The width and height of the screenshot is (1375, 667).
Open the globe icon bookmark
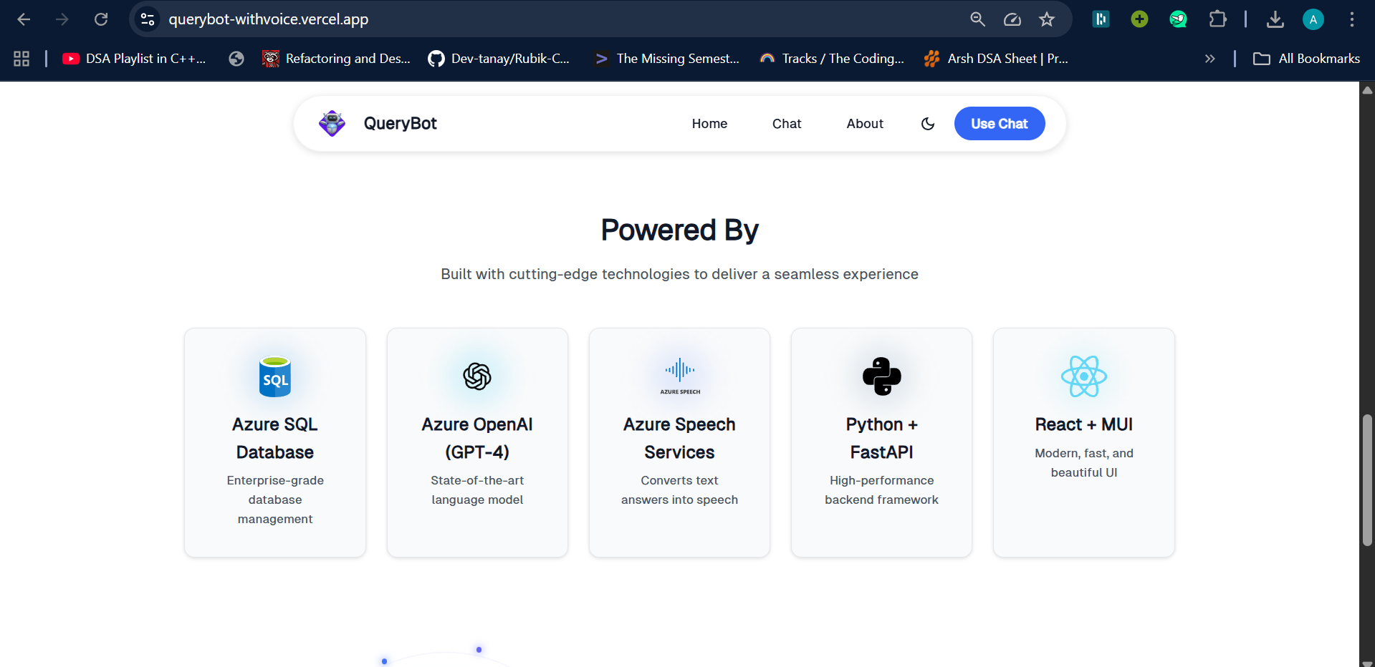click(236, 59)
